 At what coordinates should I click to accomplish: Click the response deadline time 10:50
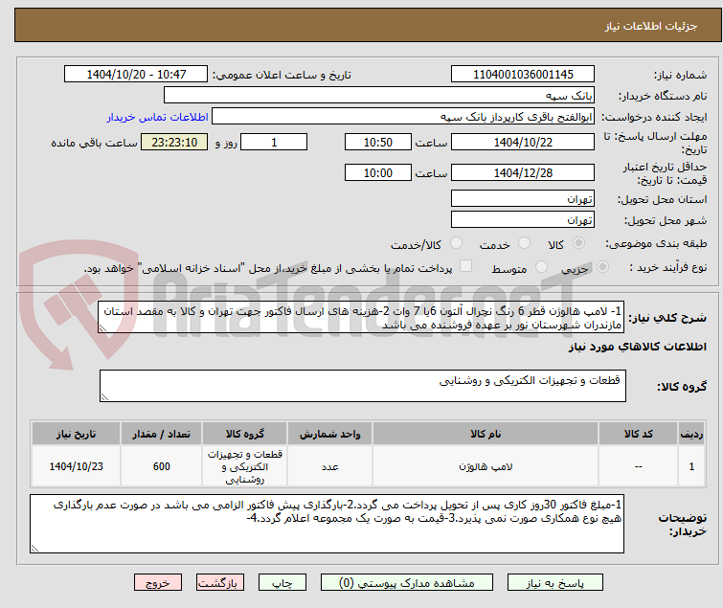(x=378, y=142)
